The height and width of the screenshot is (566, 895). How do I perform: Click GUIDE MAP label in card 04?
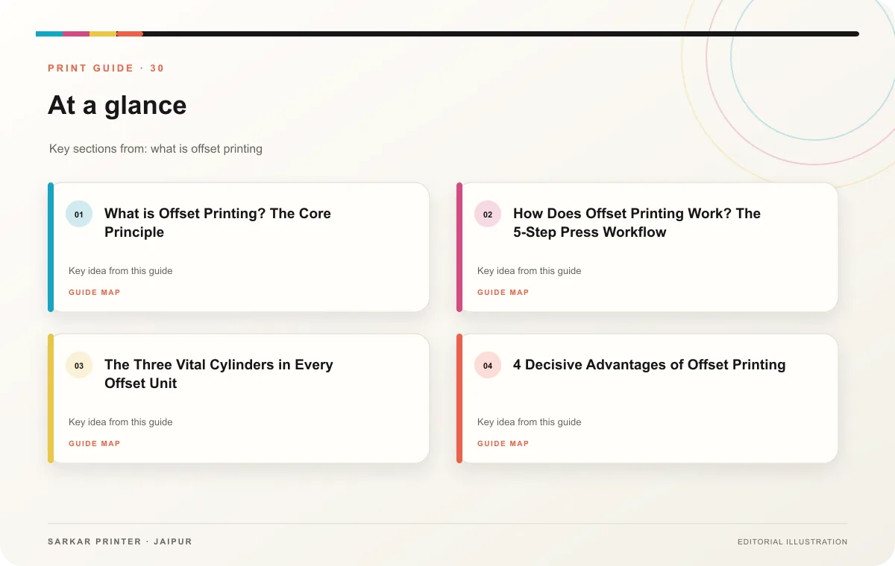(503, 444)
